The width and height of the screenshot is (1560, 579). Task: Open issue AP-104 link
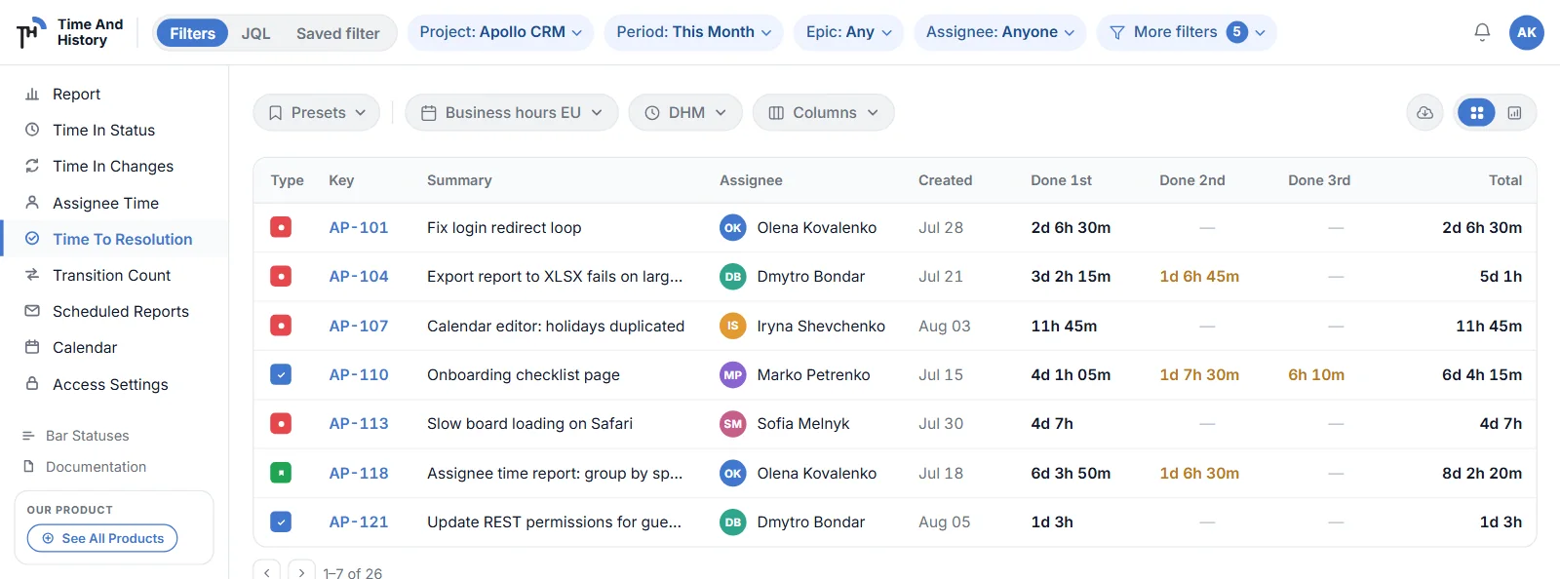pyautogui.click(x=359, y=276)
